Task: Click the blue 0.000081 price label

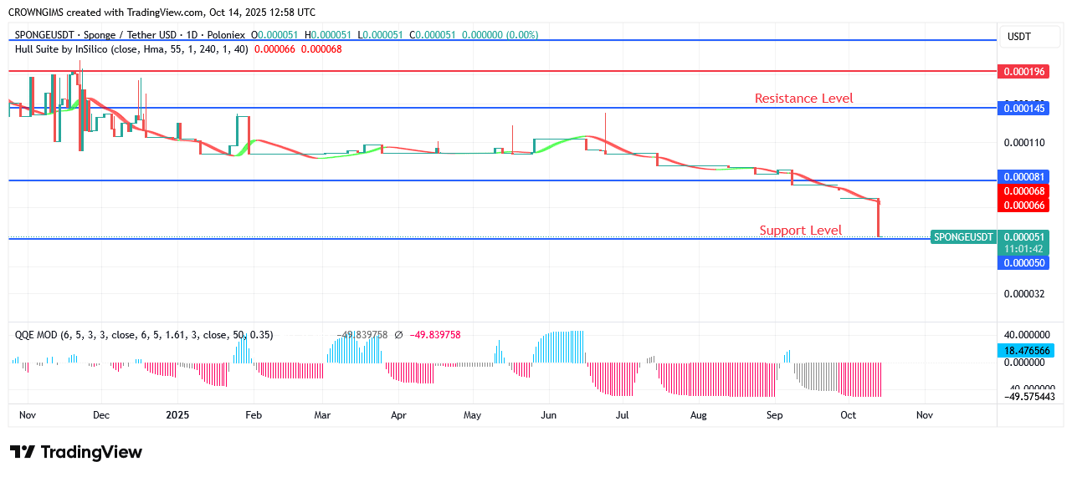Action: point(1023,177)
